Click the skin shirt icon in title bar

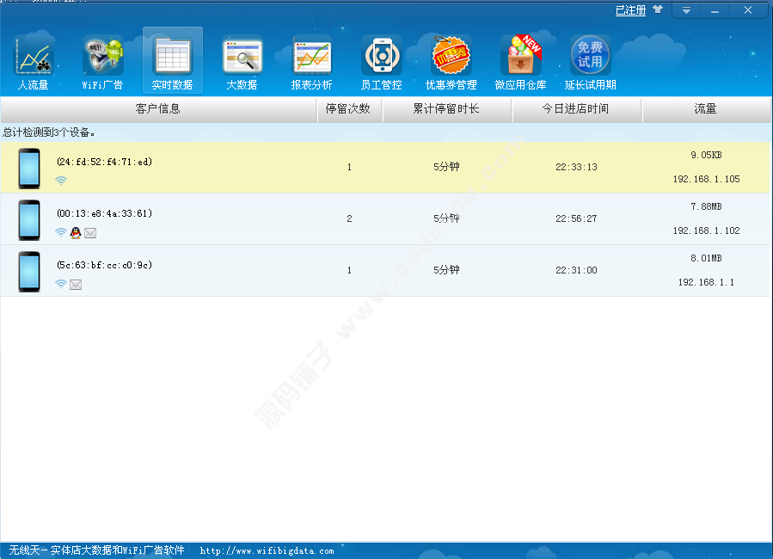[x=658, y=10]
